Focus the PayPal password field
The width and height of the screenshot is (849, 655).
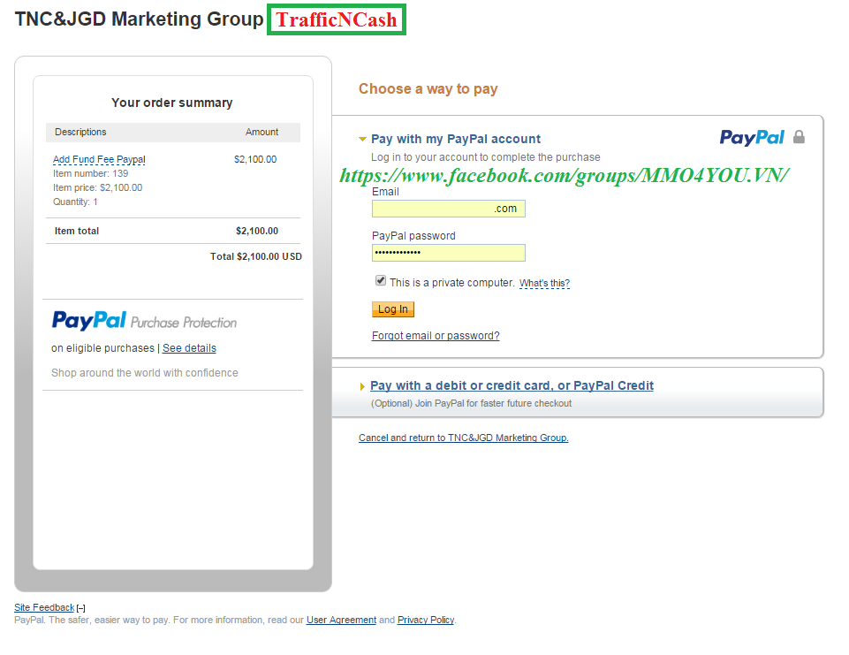tap(448, 253)
